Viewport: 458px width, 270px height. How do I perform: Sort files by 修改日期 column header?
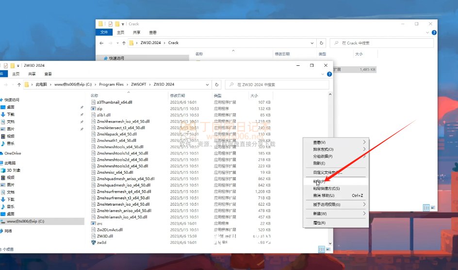(x=178, y=96)
